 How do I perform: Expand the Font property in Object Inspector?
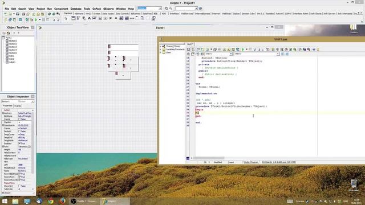(x=3, y=146)
